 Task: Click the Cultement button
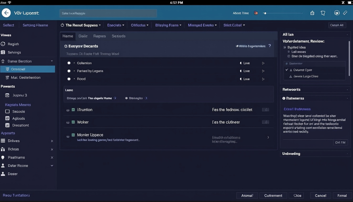tap(273, 195)
